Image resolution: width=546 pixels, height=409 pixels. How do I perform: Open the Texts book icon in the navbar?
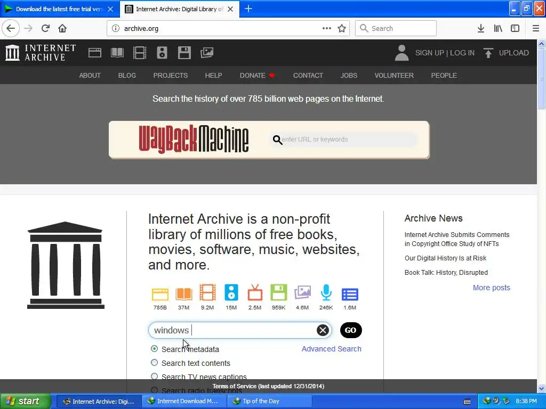tap(117, 53)
